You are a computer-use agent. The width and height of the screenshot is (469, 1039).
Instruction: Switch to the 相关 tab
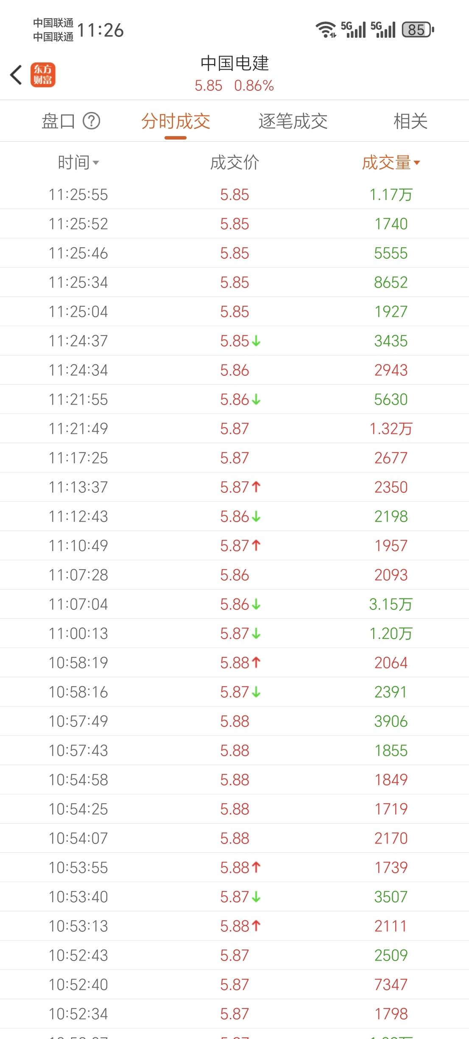tap(410, 121)
